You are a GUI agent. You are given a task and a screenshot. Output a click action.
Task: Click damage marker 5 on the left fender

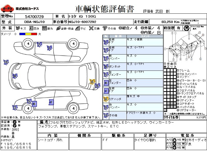pos(29,101)
